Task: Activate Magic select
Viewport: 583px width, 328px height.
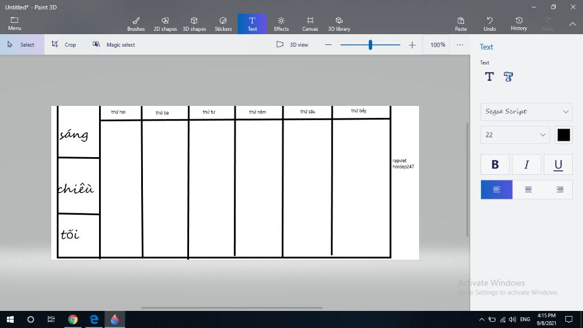Action: (114, 44)
